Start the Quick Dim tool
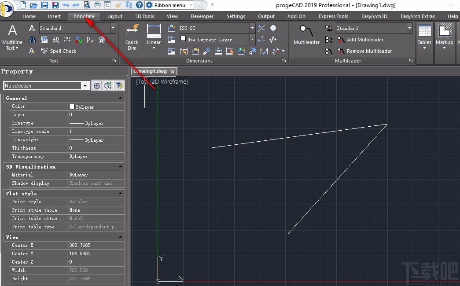The image size is (460, 286). 132,37
